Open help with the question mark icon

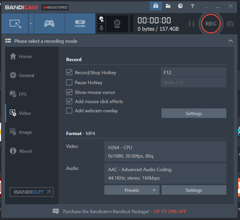click(x=192, y=6)
